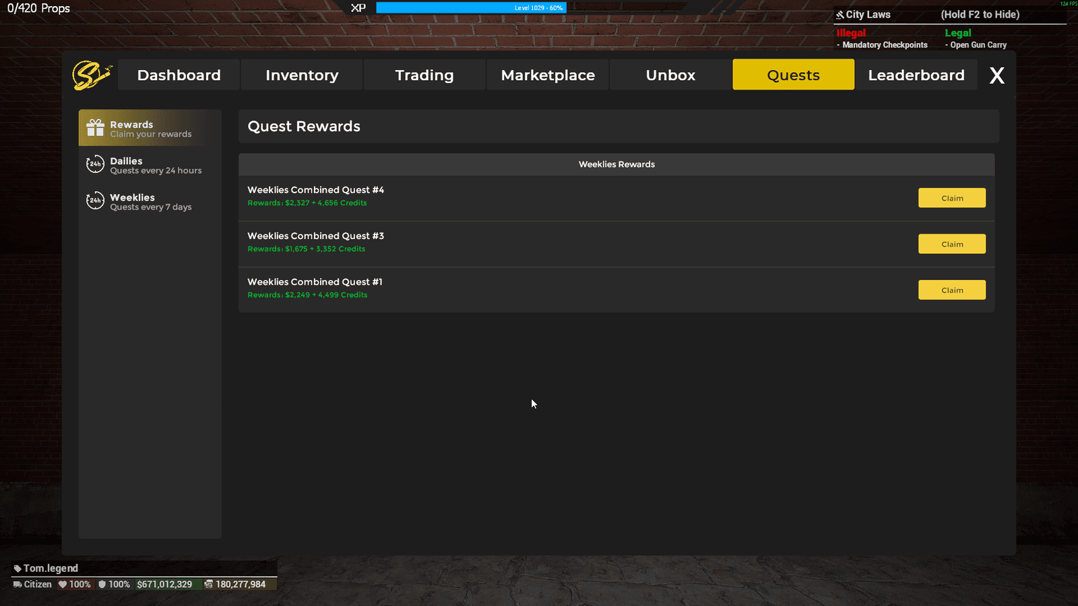Click the Dailies 24h clock icon
The height and width of the screenshot is (606, 1078).
point(95,164)
